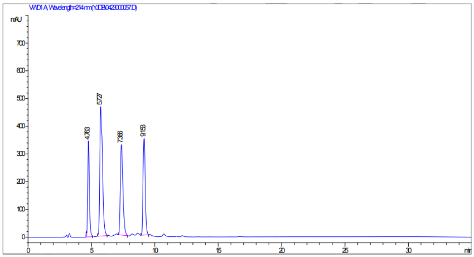The image size is (474, 257).
Task: Click the 7.366 peak retention time label
Action: (120, 136)
